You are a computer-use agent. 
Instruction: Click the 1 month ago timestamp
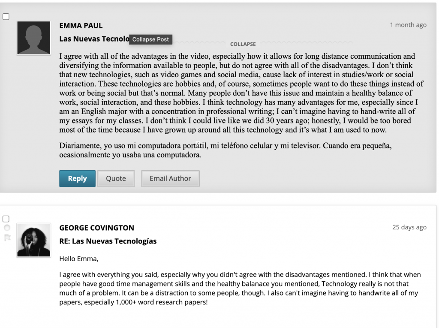[408, 25]
